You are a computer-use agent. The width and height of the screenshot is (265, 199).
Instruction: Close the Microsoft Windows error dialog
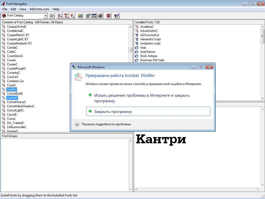pos(209,67)
